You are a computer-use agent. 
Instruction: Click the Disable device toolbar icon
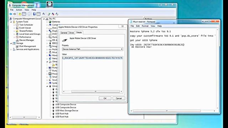click(57, 14)
